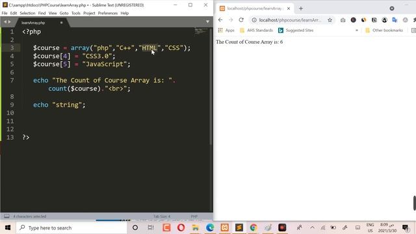
Task: Open the Edit menu in Sublime Text
Action: tap(14, 13)
